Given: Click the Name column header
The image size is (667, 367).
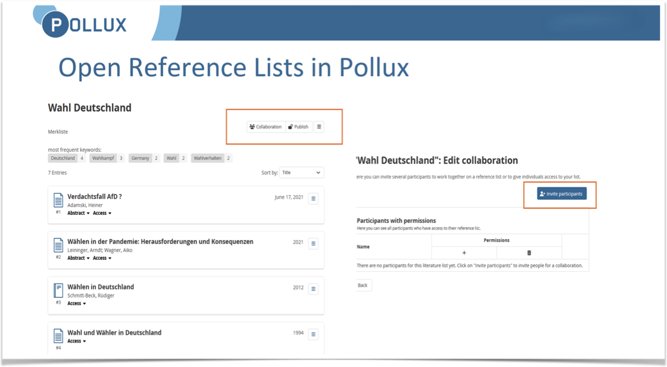Looking at the screenshot, I should click(x=363, y=247).
